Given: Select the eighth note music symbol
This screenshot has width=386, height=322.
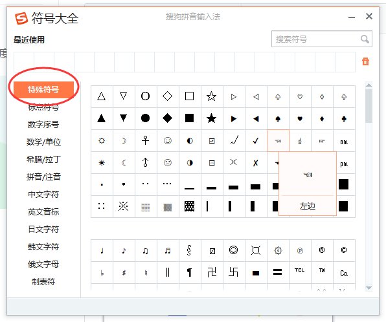Looking at the screenshot, I should coord(124,250).
